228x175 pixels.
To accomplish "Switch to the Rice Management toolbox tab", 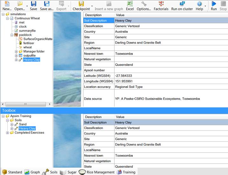I will click(97, 172).
